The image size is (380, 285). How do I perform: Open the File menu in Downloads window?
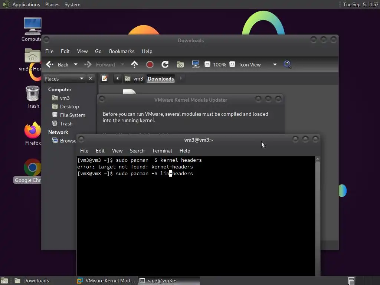click(x=49, y=51)
